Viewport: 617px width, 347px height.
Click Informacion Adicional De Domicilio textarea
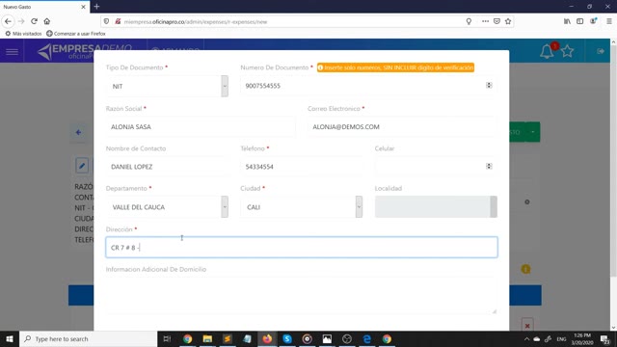[x=302, y=296]
